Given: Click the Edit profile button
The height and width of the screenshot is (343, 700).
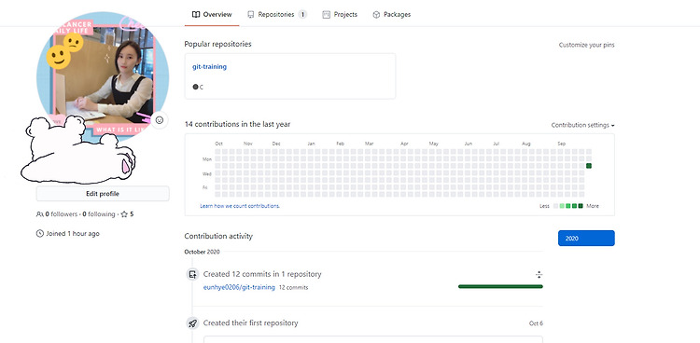Looking at the screenshot, I should (103, 194).
